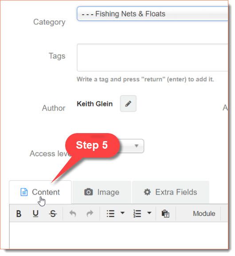Viewport: 235px width, 256px height.
Task: Click inside the Tags input box
Action: click(x=153, y=57)
